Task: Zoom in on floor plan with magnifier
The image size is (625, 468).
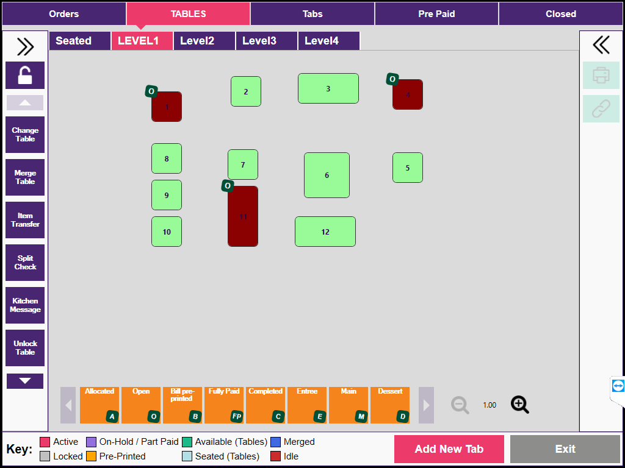Action: pos(520,405)
